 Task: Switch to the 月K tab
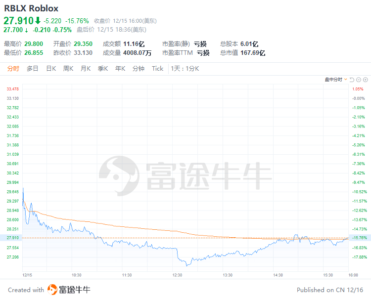point(86,69)
